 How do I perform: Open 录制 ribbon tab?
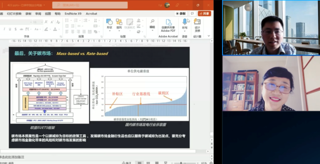click(28, 14)
